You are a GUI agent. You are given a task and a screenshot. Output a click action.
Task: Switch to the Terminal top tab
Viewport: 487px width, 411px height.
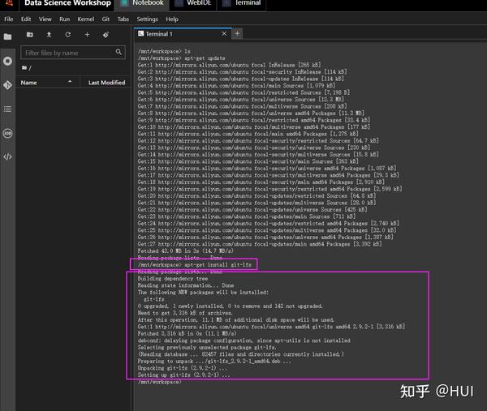[242, 4]
